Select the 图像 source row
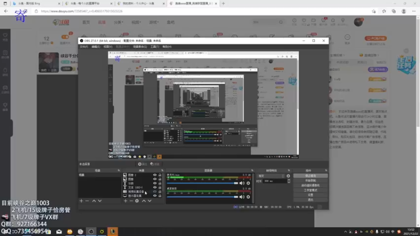This screenshot has height=236, width=420. point(142,179)
